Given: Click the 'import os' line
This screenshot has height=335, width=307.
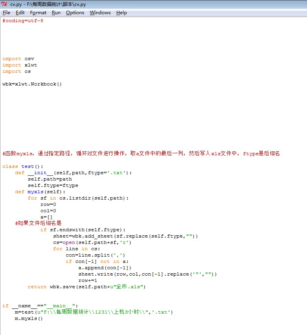Looking at the screenshot, I should coord(17,71).
